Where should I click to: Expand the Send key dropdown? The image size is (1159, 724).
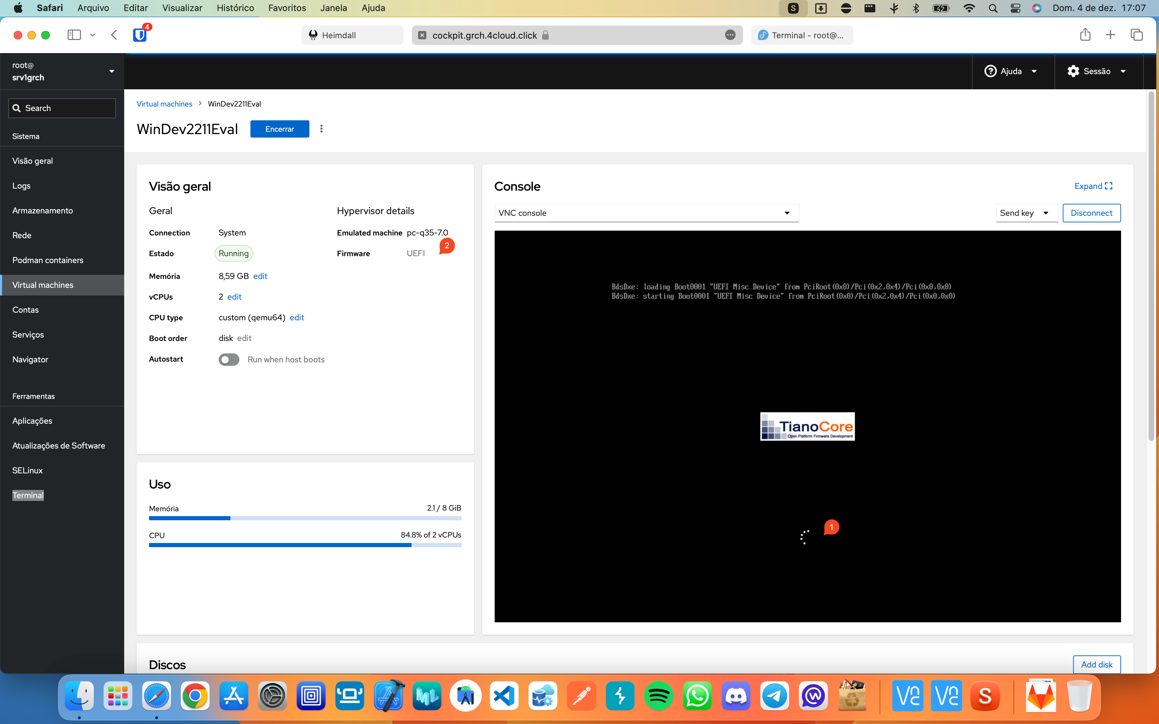tap(1026, 213)
